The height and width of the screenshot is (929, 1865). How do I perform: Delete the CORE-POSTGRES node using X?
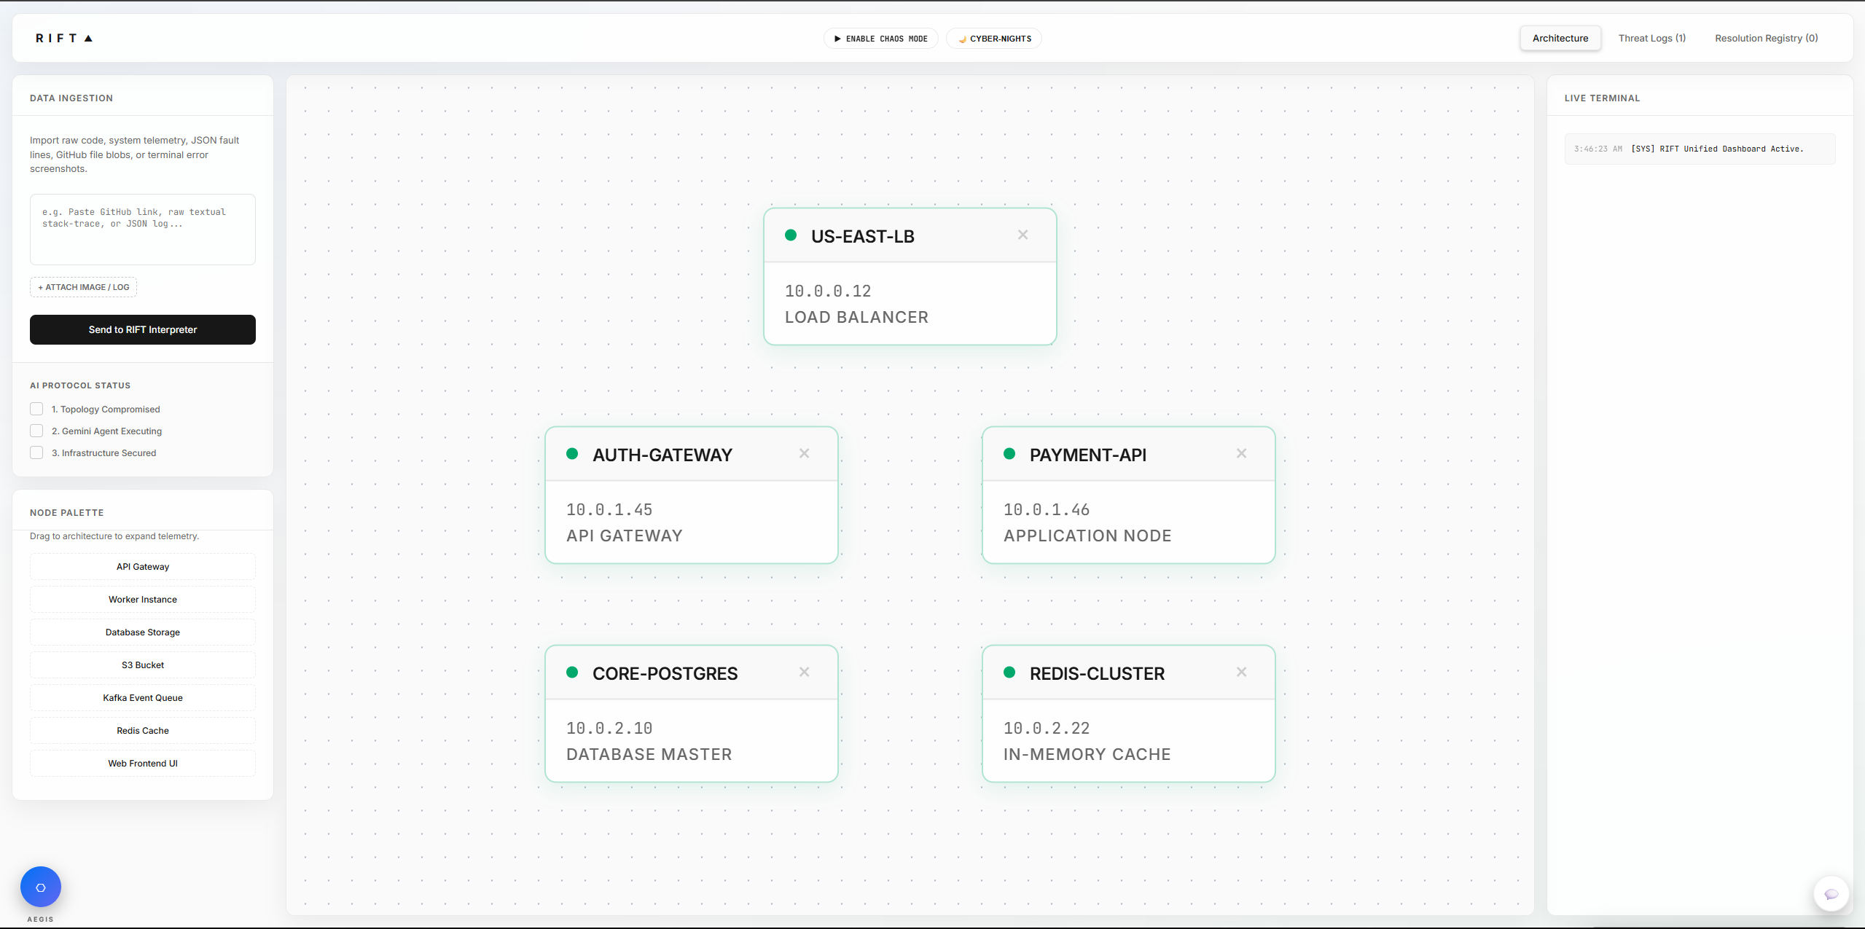(804, 672)
